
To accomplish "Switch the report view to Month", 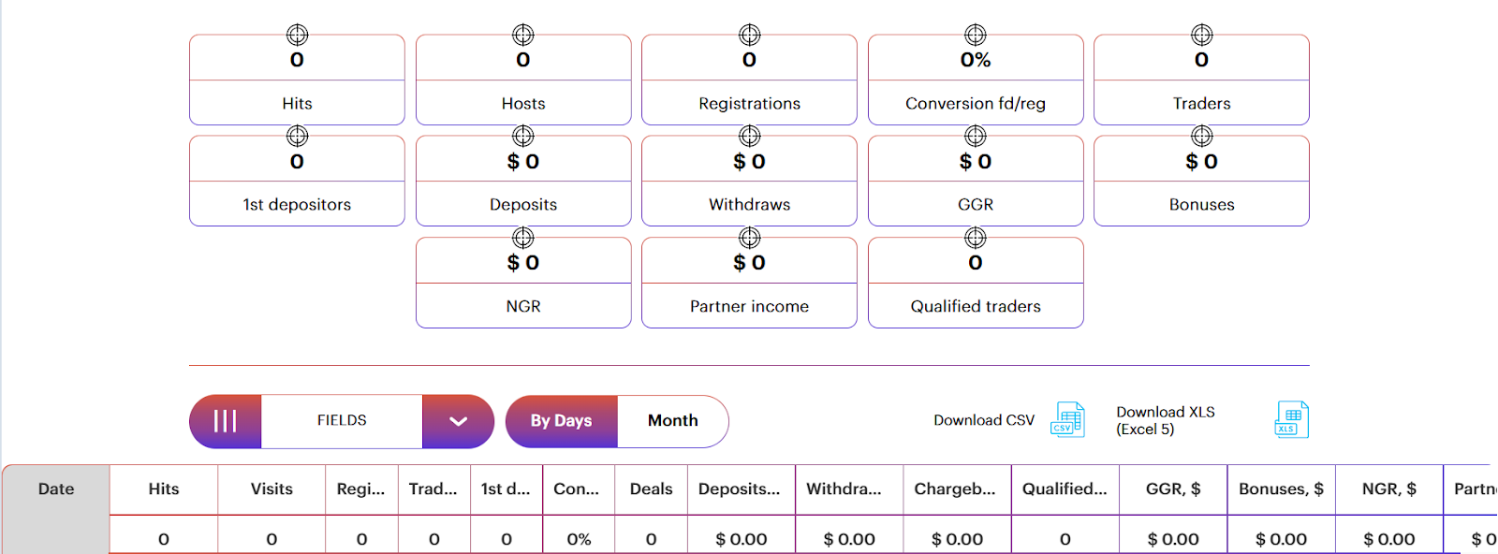I will pos(673,421).
